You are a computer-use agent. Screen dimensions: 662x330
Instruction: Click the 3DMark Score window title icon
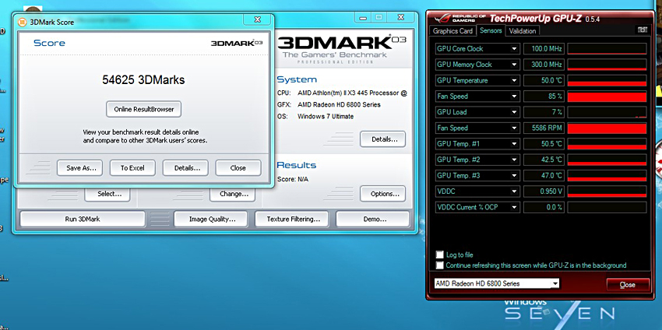(23, 23)
